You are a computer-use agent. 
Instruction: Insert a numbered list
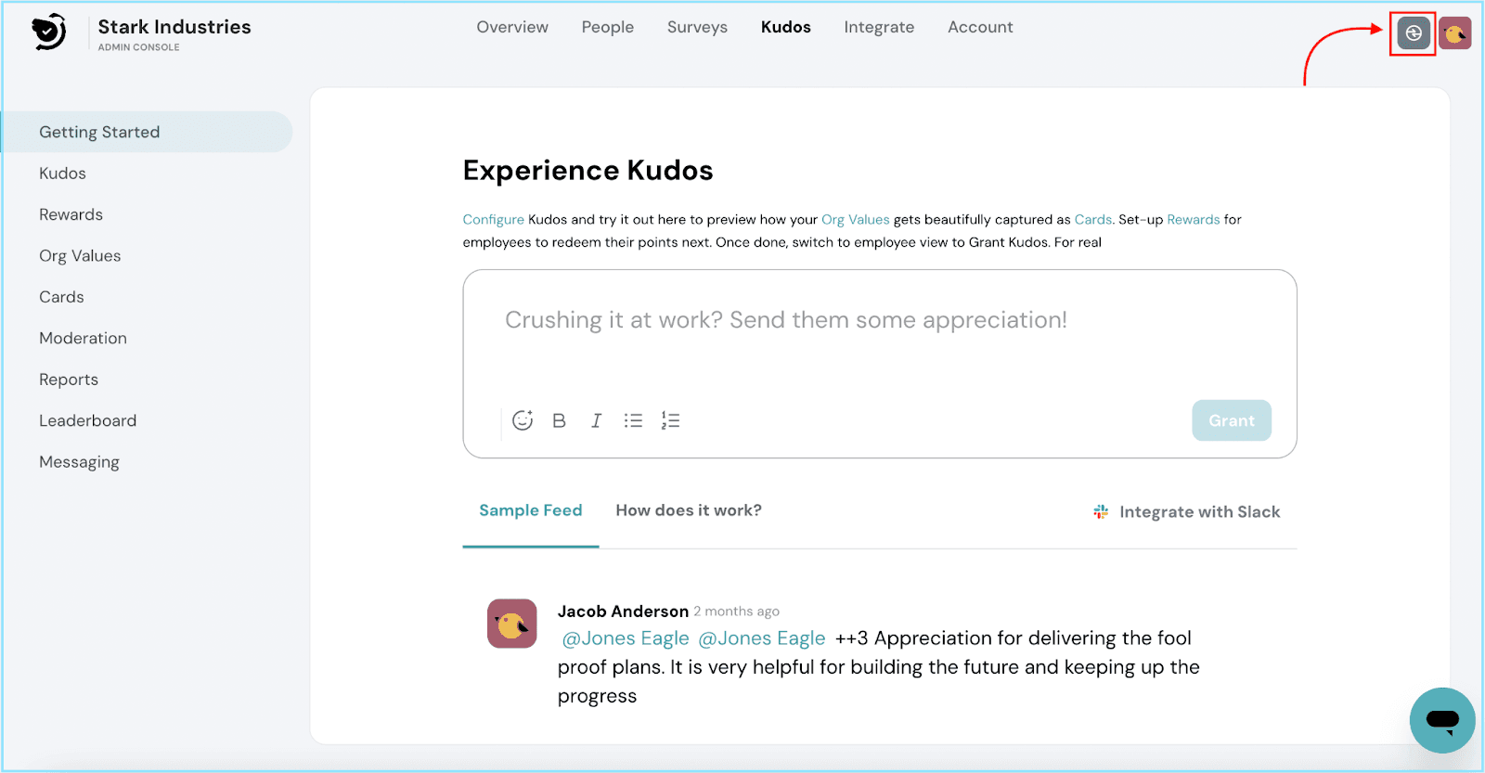(670, 420)
